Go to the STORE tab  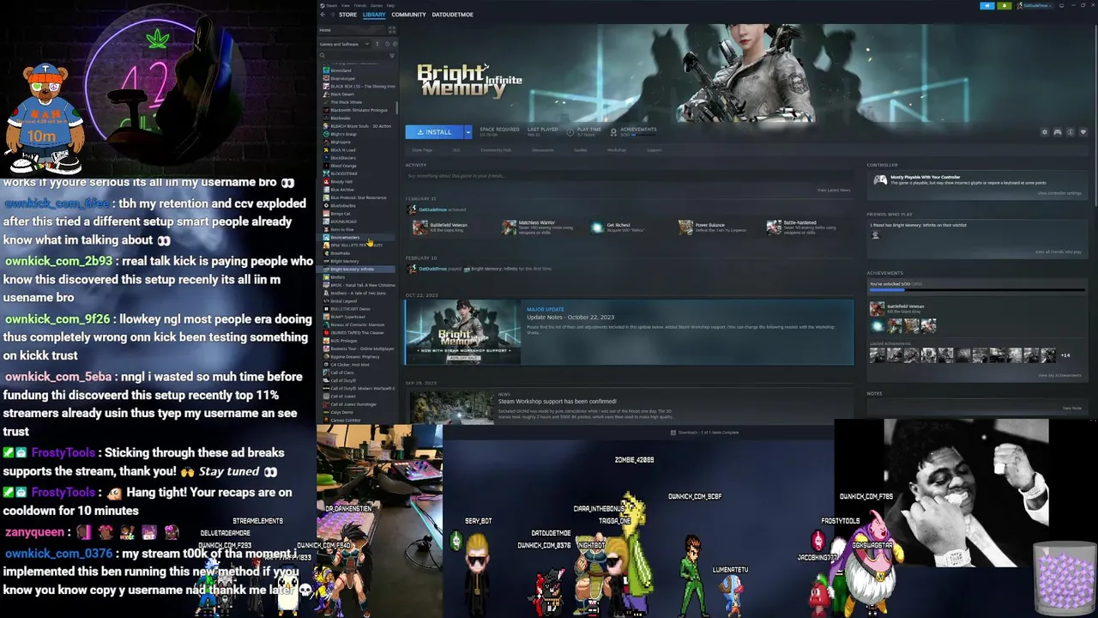click(347, 15)
